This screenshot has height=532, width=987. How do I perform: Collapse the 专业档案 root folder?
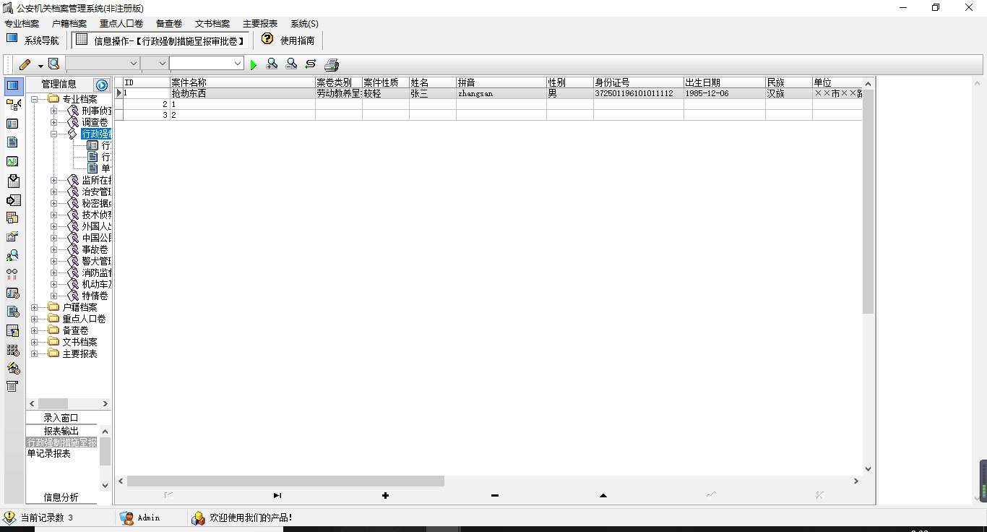(x=35, y=99)
